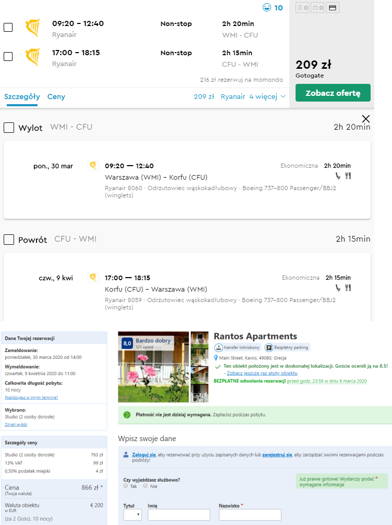This screenshot has width=392, height=525.
Task: Click into the Nazwisko last name field
Action: [x=250, y=514]
